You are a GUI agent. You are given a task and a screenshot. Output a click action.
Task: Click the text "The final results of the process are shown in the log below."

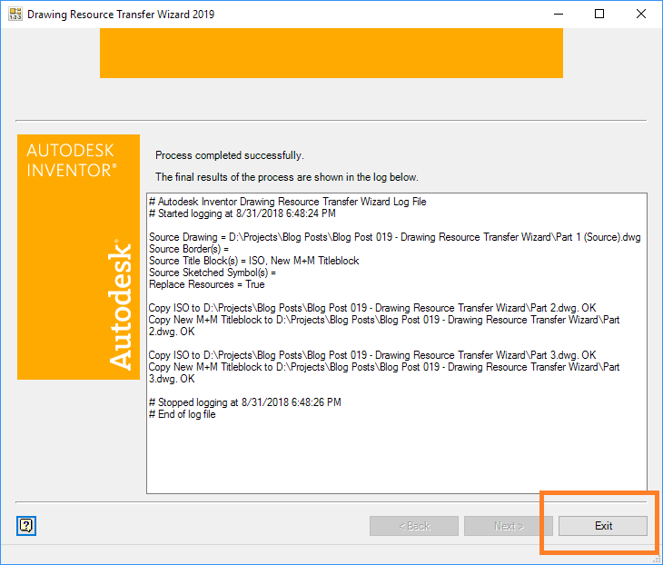(287, 177)
